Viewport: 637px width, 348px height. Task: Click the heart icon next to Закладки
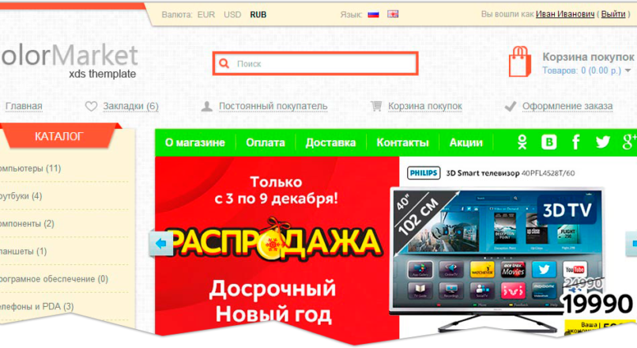tap(91, 106)
